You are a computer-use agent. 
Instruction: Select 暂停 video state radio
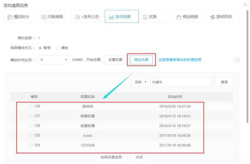[x=40, y=48]
